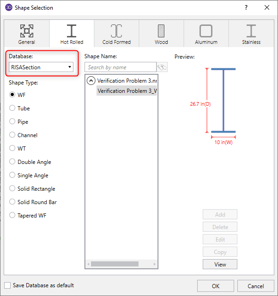Open the Database RISASection dropdown

tap(41, 67)
